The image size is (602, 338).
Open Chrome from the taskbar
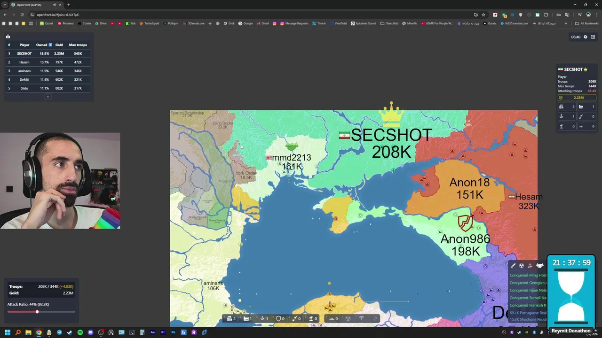[x=39, y=333]
